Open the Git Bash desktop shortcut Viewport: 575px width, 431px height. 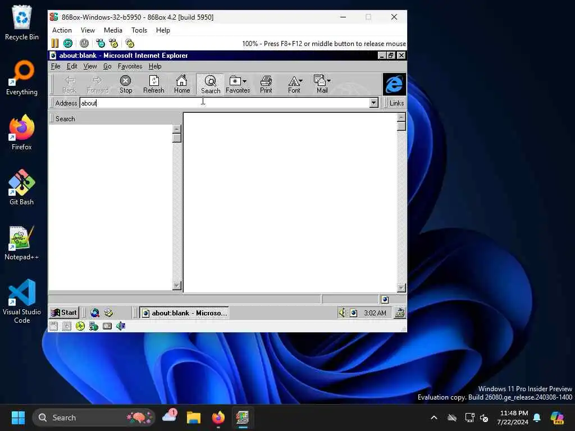pyautogui.click(x=22, y=187)
